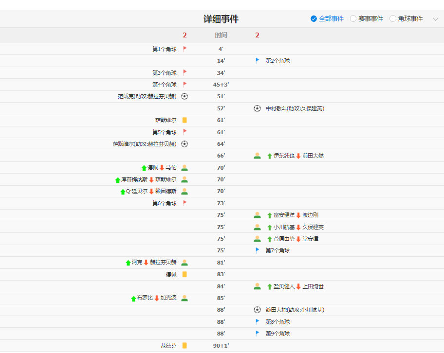Click the goal ball icon for 范戴克
Viewport: 444px width, 353px height.
pyautogui.click(x=185, y=96)
